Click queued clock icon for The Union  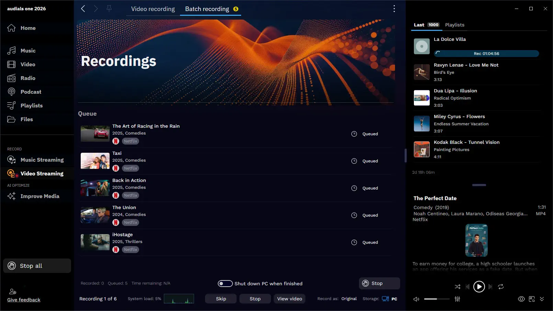coord(354,215)
